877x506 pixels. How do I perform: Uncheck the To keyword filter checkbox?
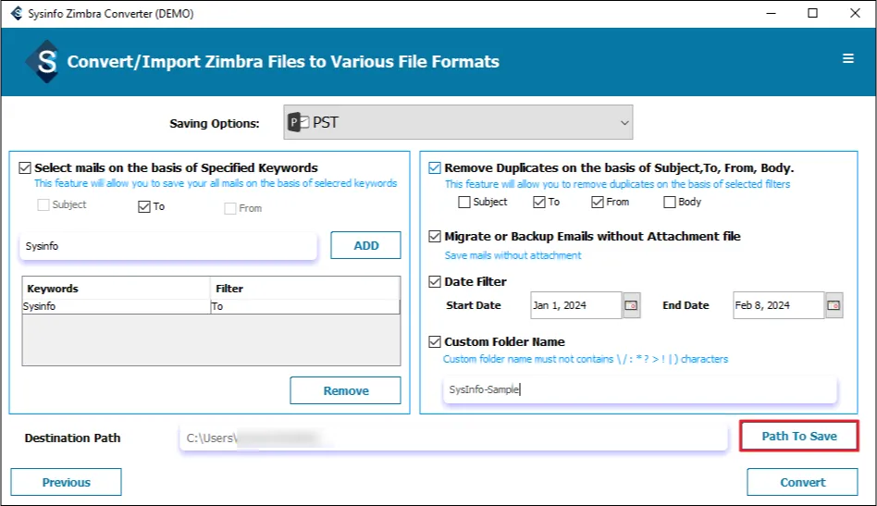[143, 207]
